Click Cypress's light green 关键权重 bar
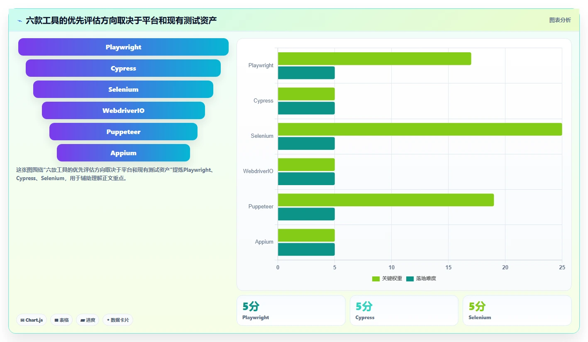The width and height of the screenshot is (588, 342). point(306,94)
